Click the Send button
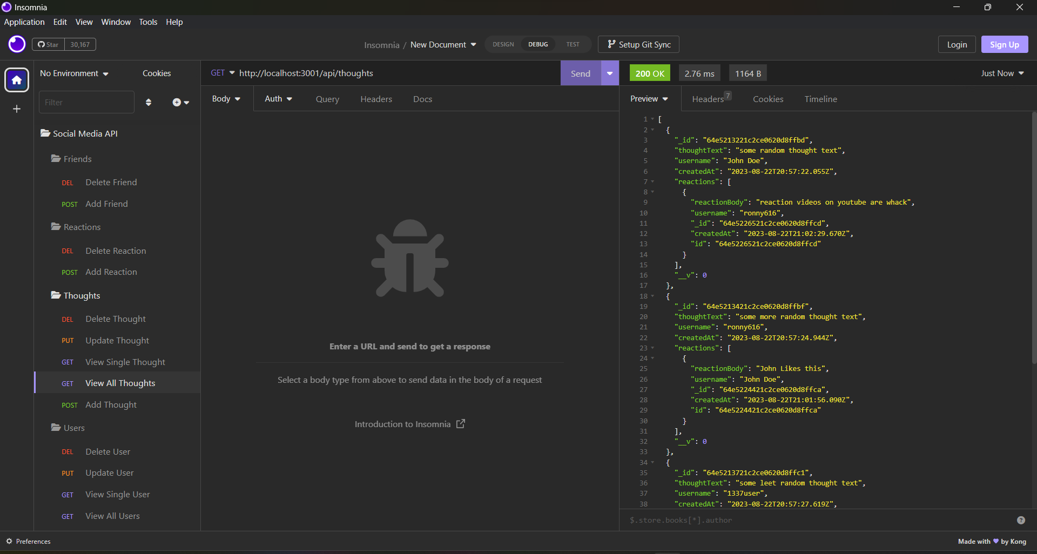This screenshot has width=1037, height=554. [581, 73]
